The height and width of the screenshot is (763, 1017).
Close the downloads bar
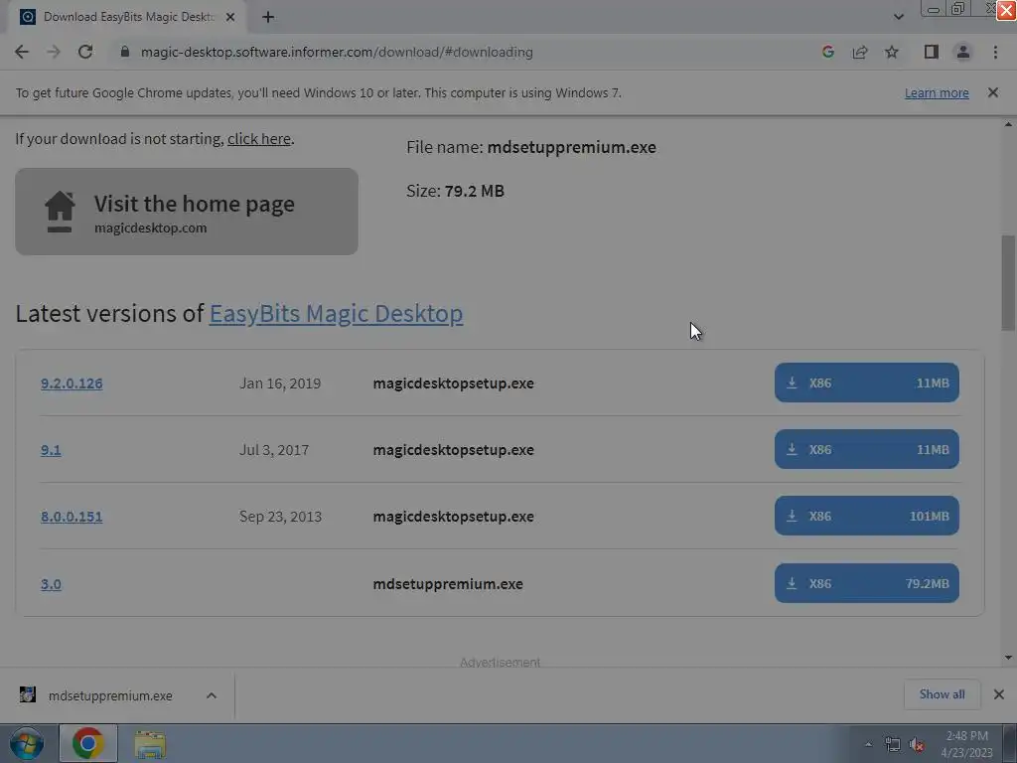[999, 694]
